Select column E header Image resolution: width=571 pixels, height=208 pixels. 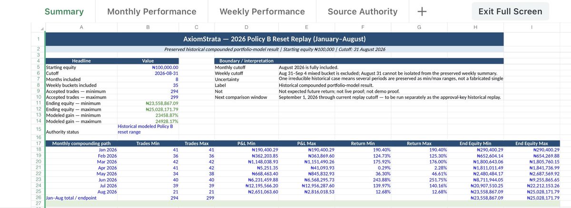(306, 27)
